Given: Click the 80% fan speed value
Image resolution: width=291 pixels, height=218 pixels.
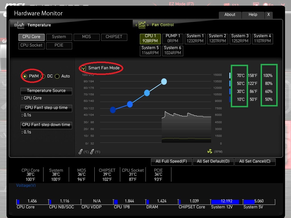Looking at the screenshot, I should [269, 84].
